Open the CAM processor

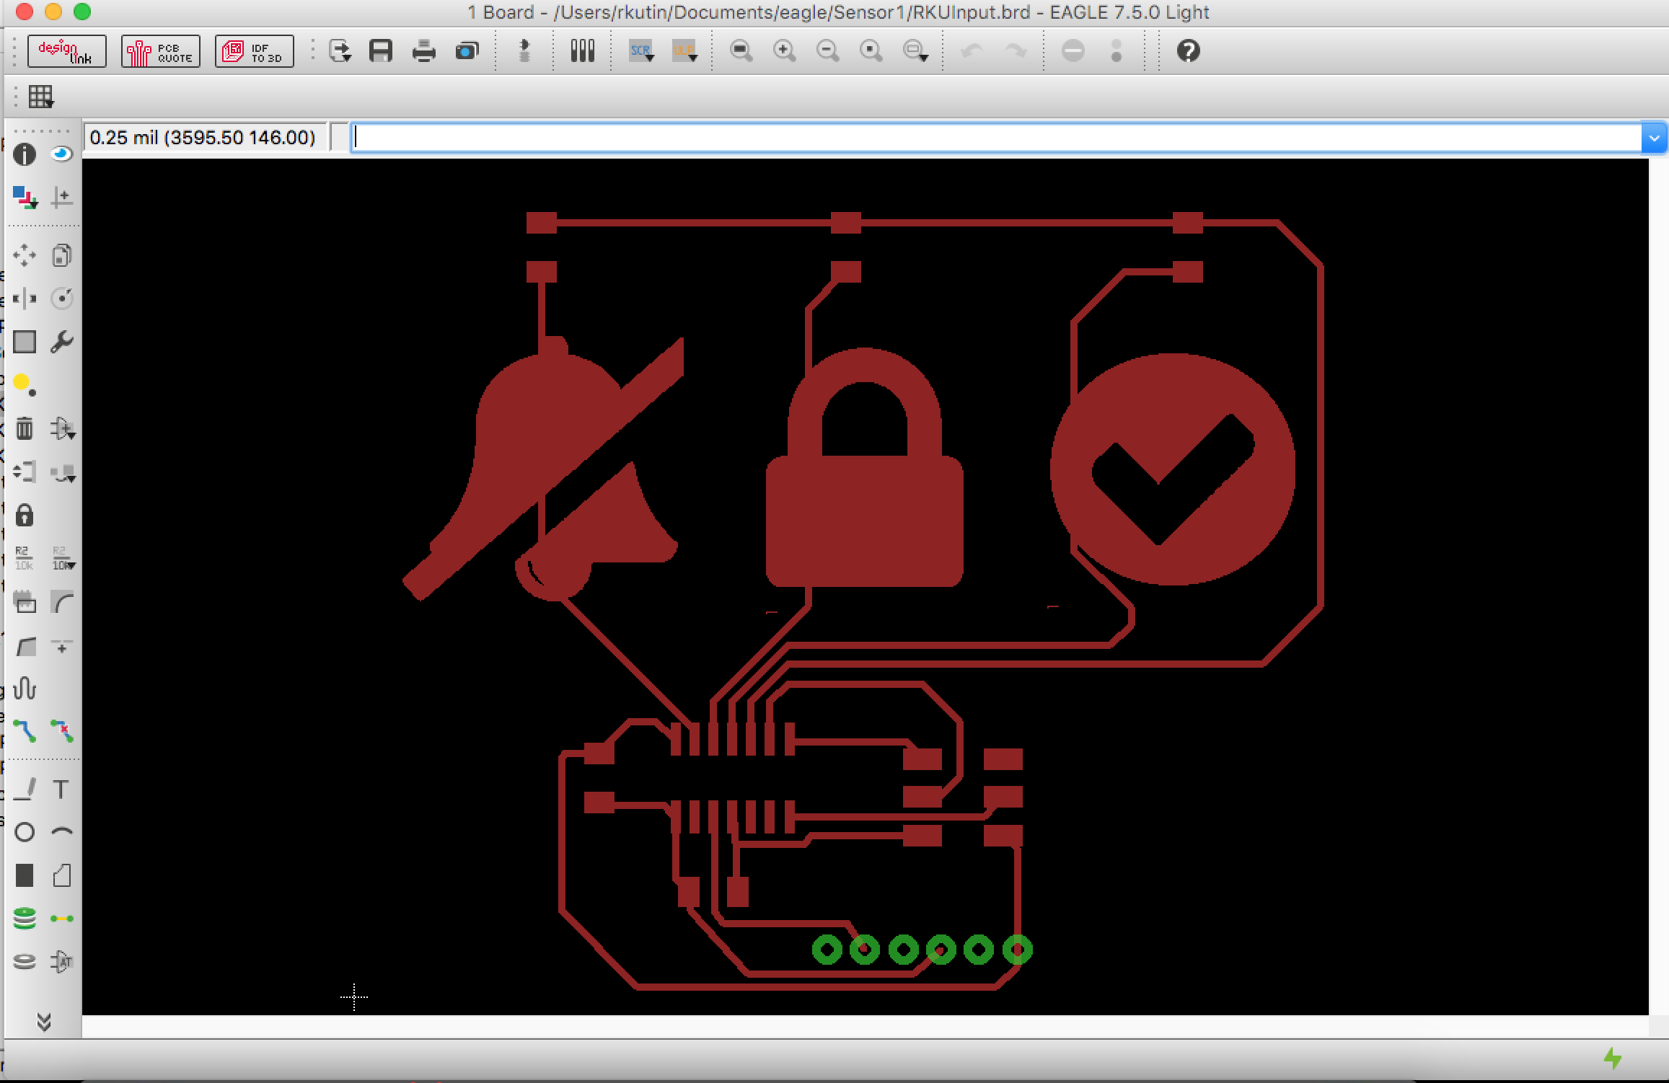click(467, 51)
